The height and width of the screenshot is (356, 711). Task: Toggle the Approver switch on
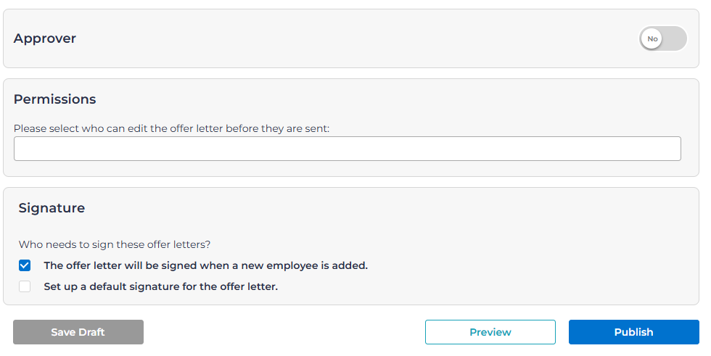click(x=662, y=38)
